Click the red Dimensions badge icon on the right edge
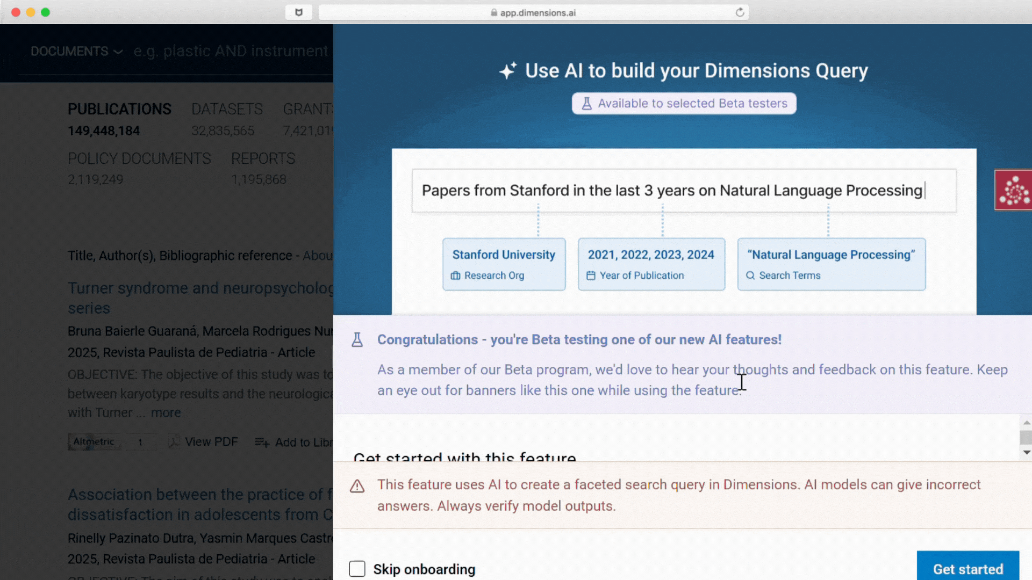Image resolution: width=1032 pixels, height=580 pixels. pyautogui.click(x=1013, y=190)
